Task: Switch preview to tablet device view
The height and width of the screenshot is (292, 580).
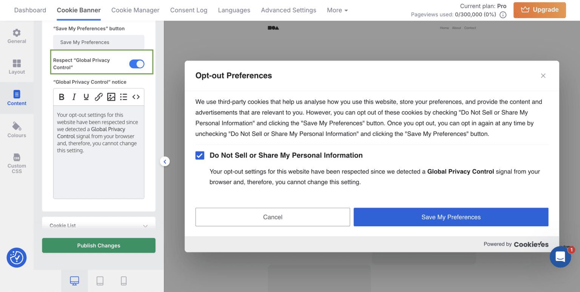Action: [x=100, y=281]
